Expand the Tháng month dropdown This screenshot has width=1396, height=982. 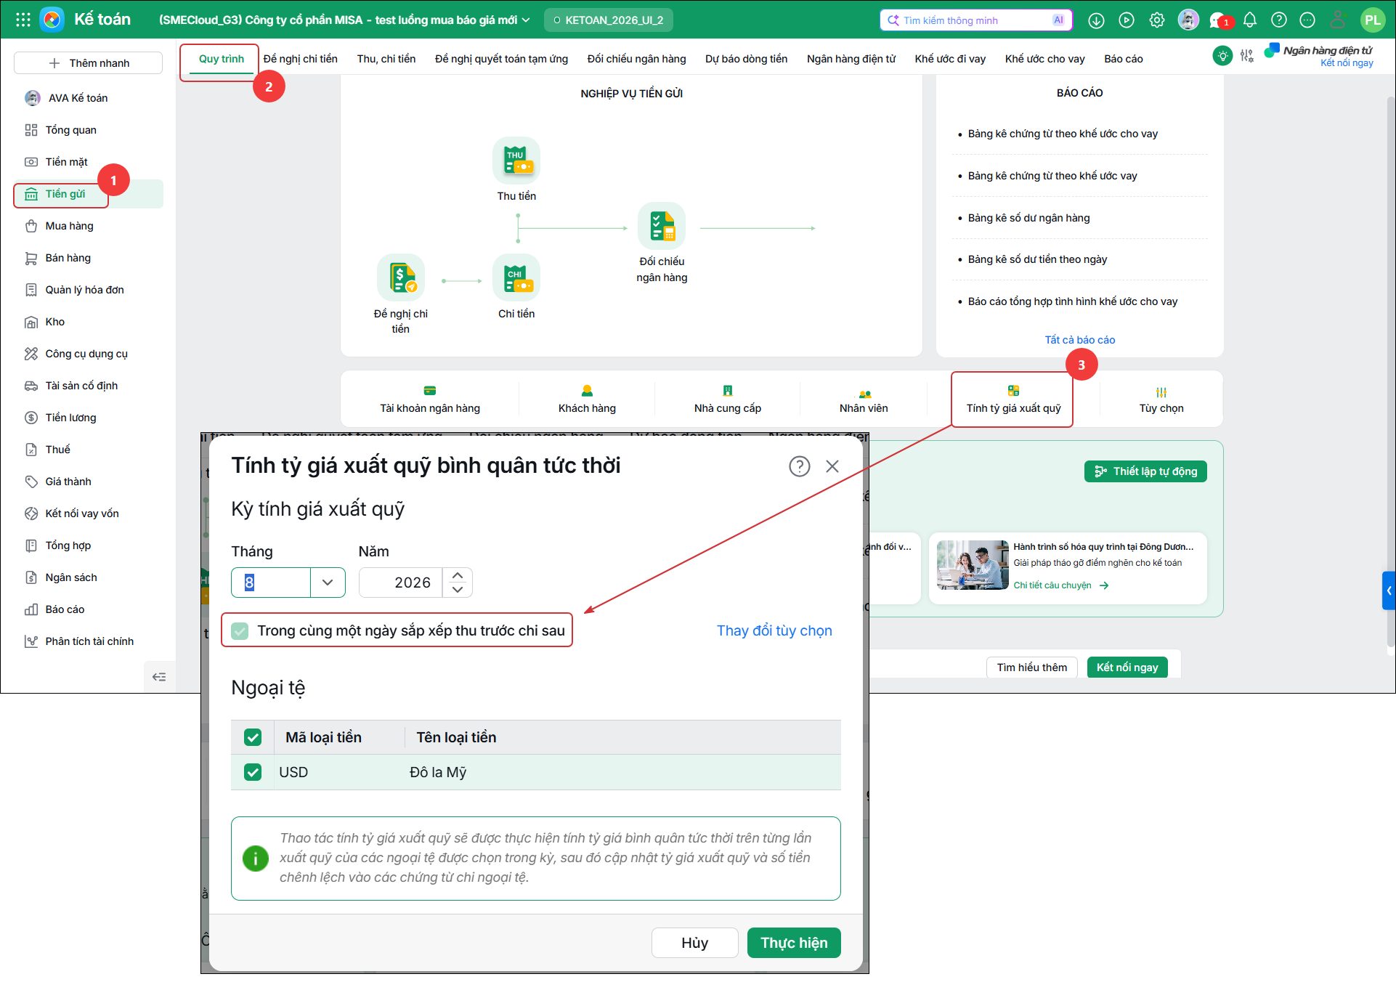pos(328,583)
